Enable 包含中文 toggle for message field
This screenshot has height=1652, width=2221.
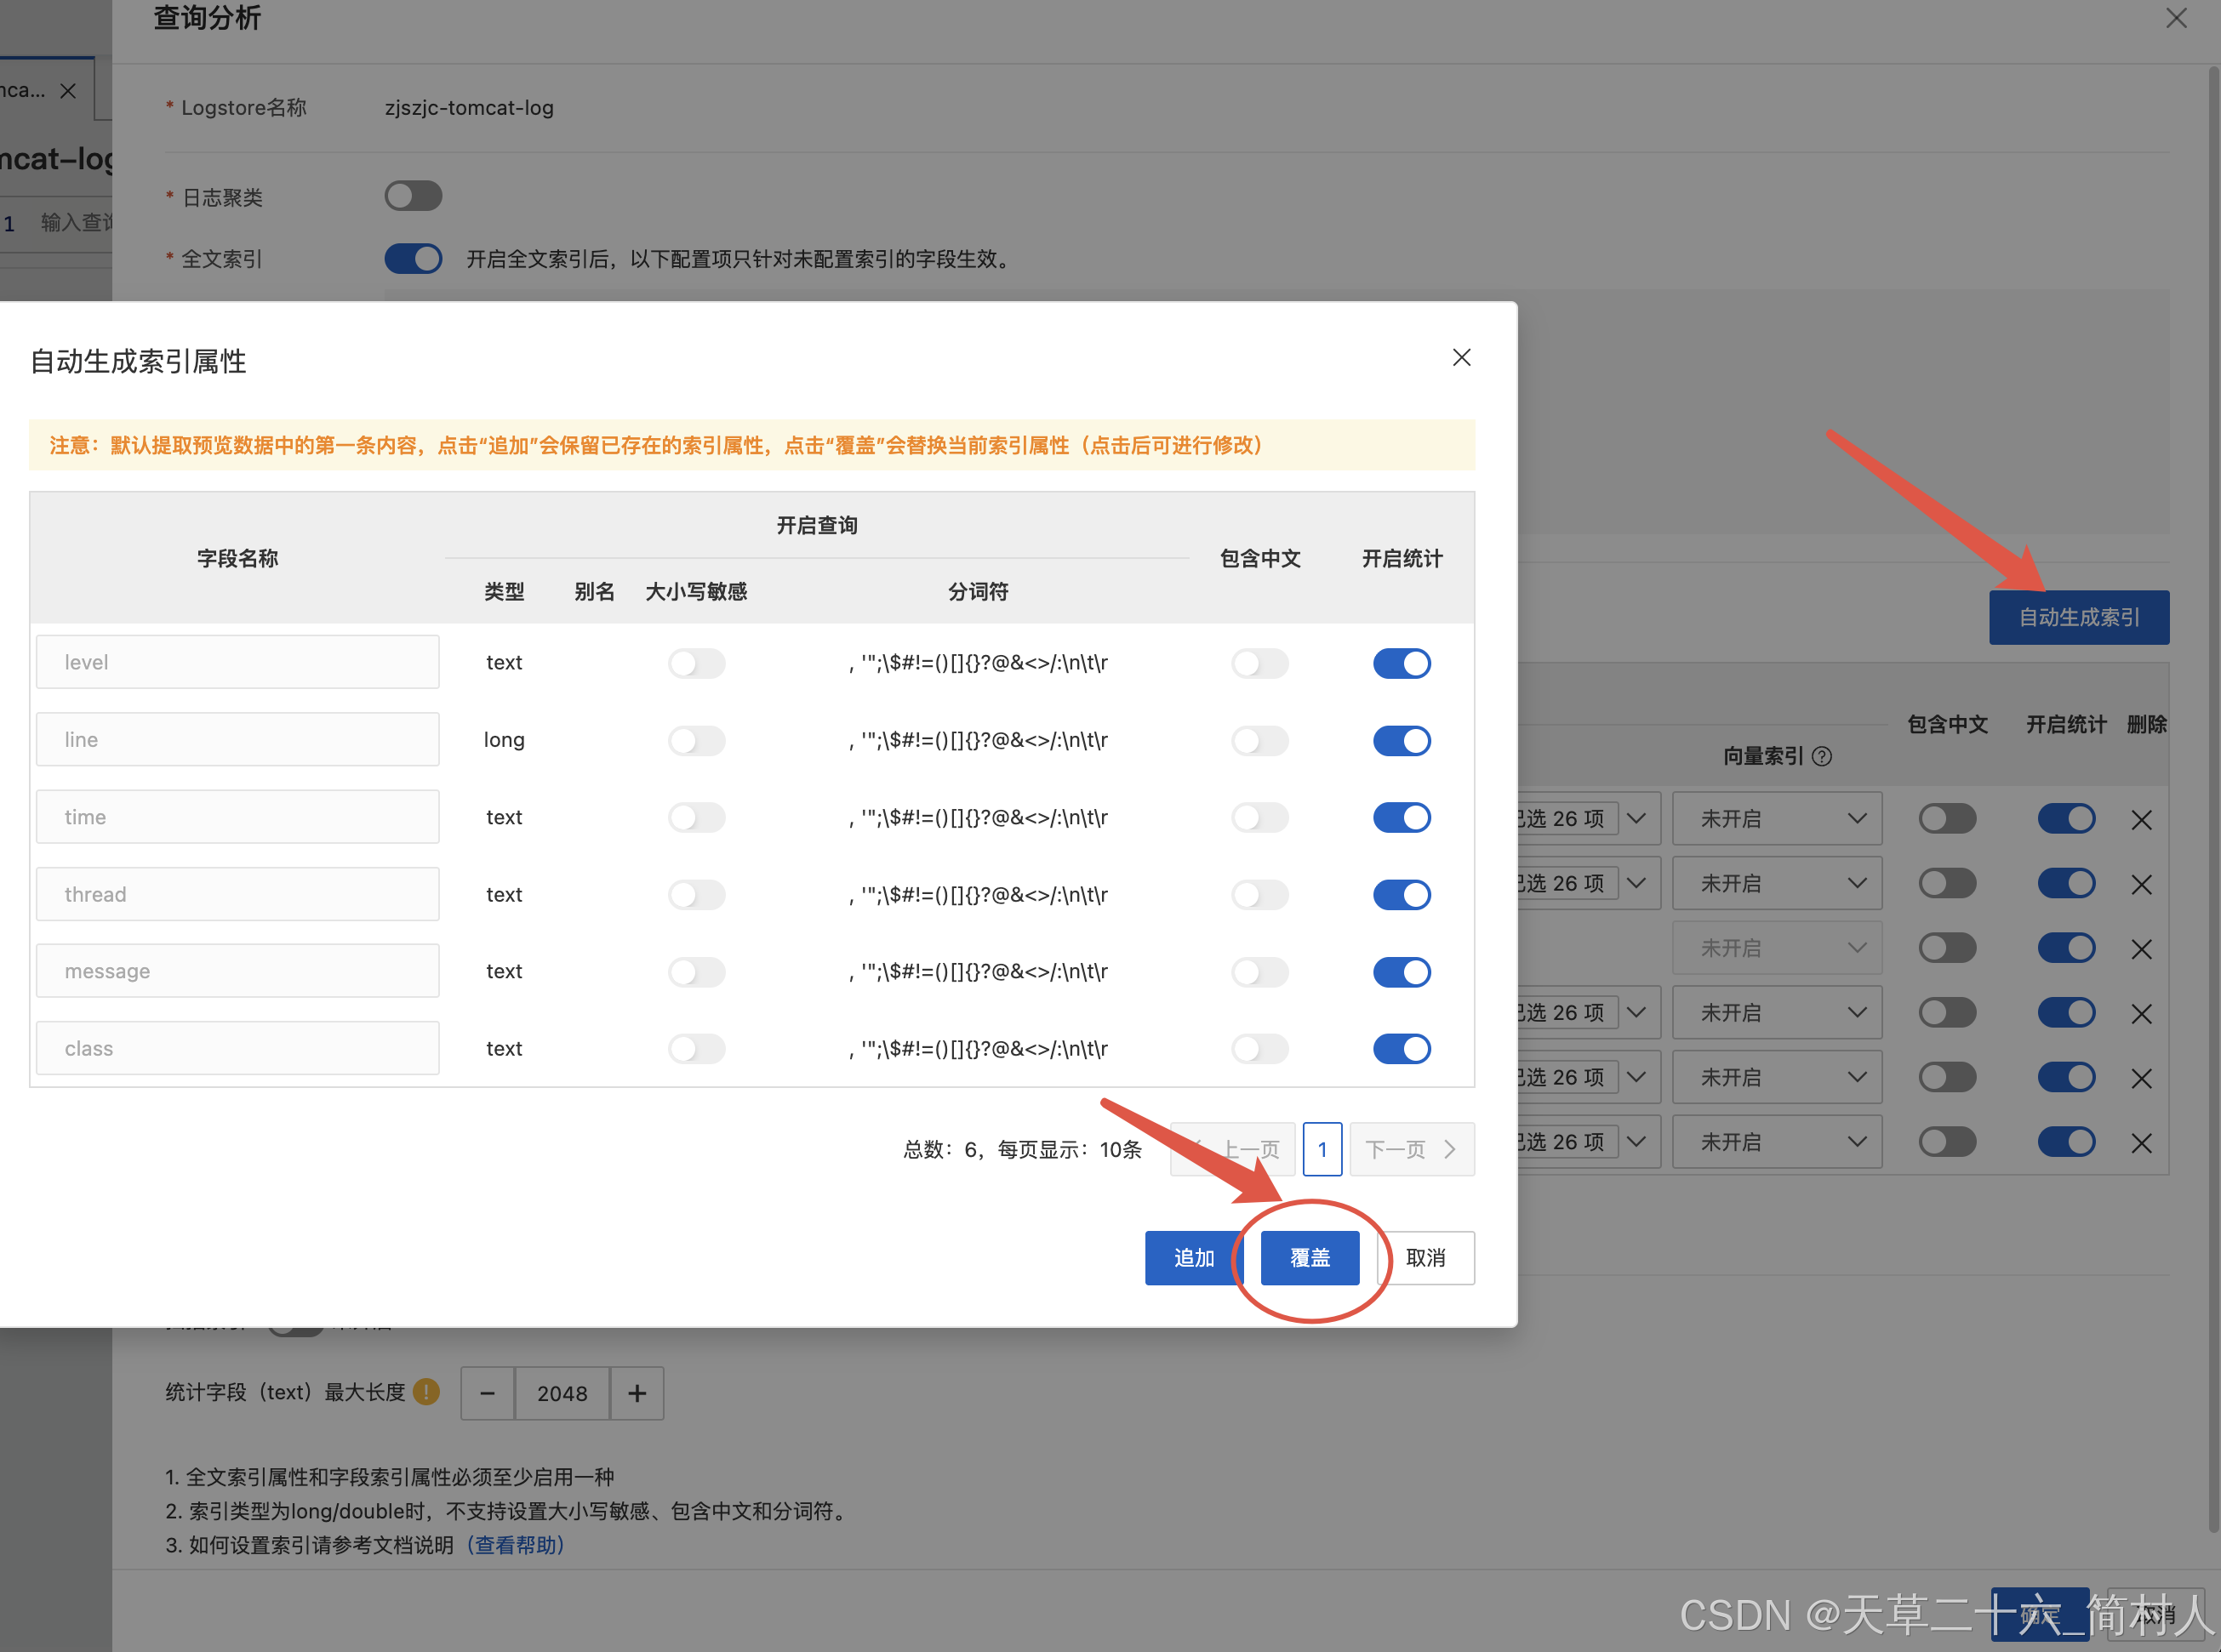point(1259,972)
